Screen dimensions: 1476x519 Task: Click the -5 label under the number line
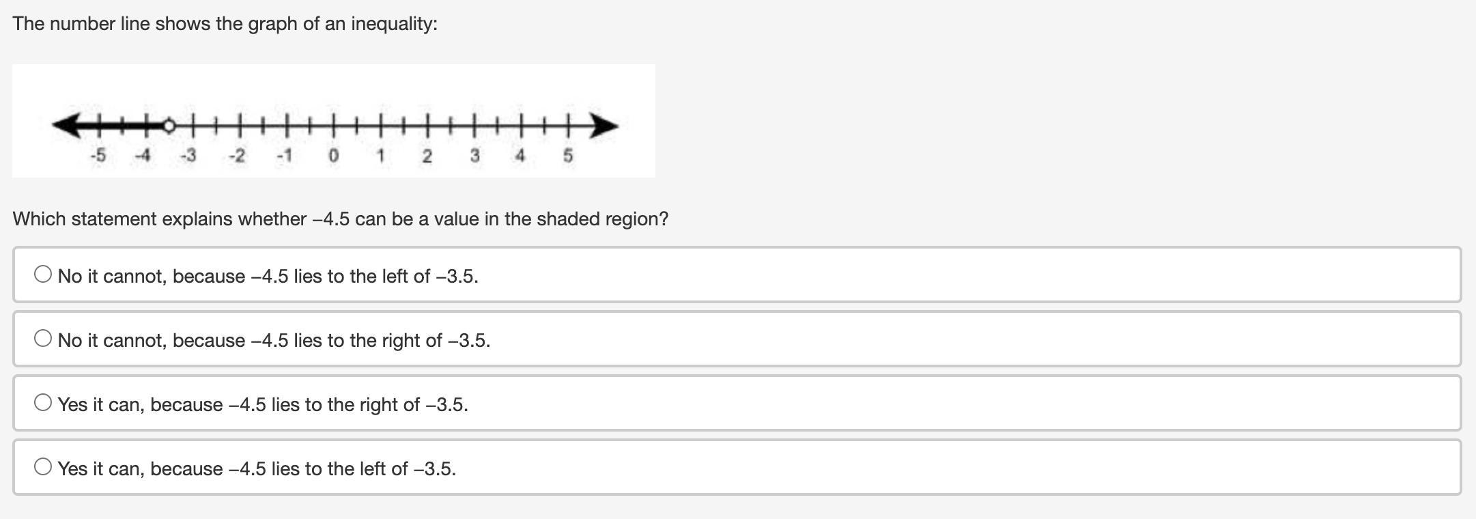pyautogui.click(x=98, y=156)
